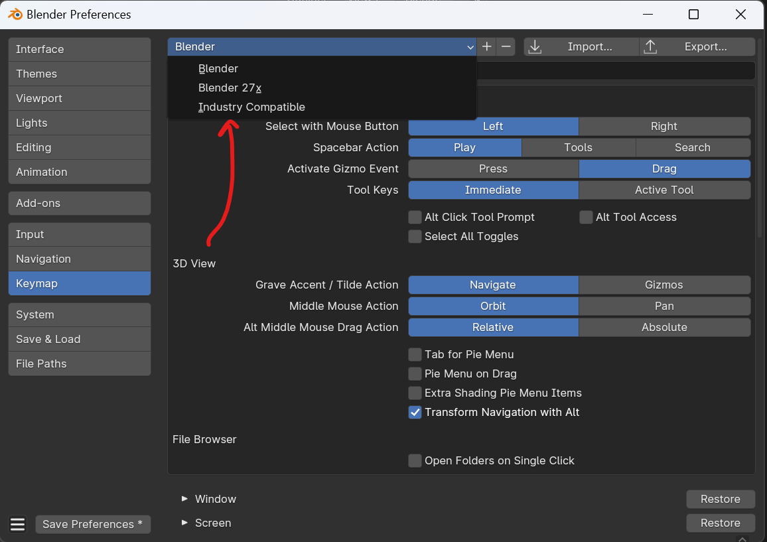
Task: Switch to Lights preferences
Action: coord(79,123)
